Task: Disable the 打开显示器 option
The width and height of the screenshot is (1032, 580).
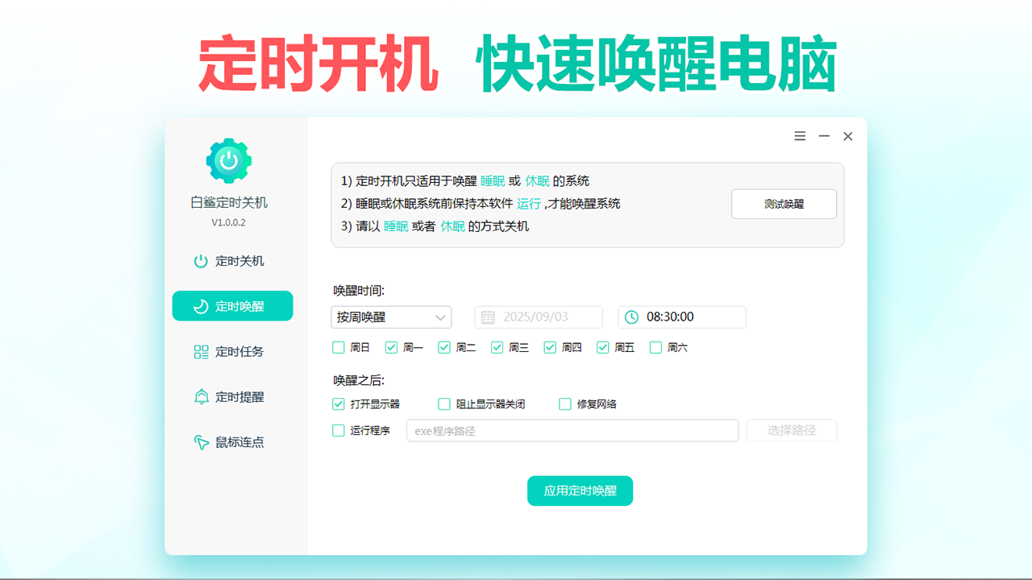Action: tap(339, 404)
